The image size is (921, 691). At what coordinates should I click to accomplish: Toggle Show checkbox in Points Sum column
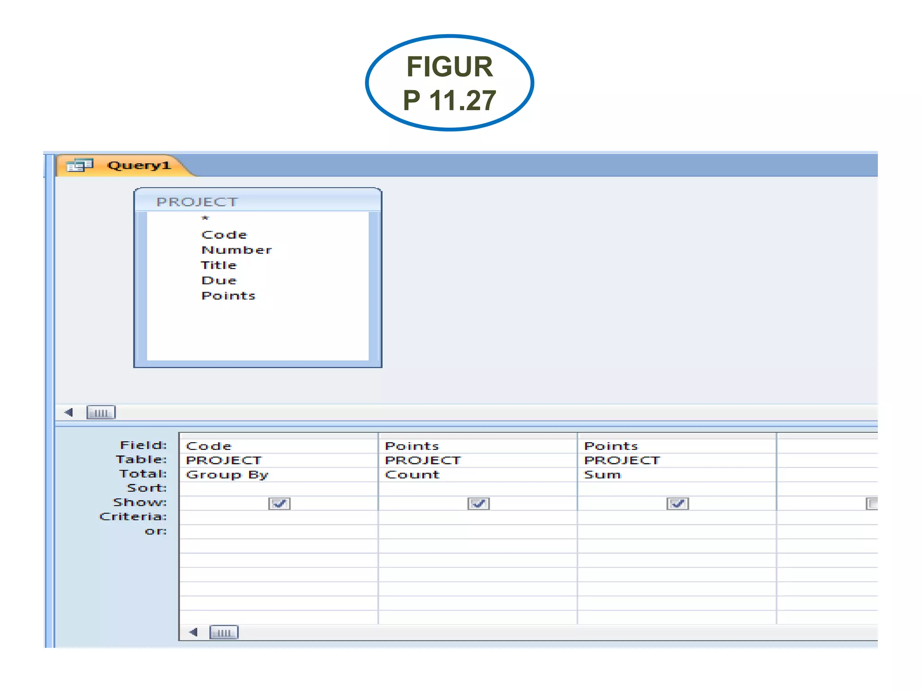point(677,503)
